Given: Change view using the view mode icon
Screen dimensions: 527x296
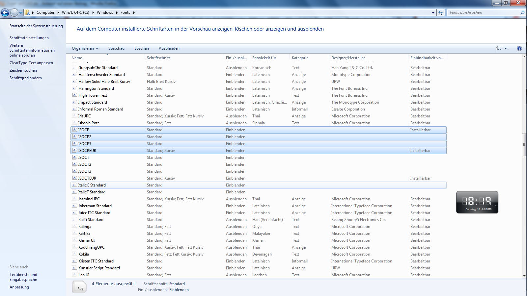Looking at the screenshot, I should tap(499, 48).
